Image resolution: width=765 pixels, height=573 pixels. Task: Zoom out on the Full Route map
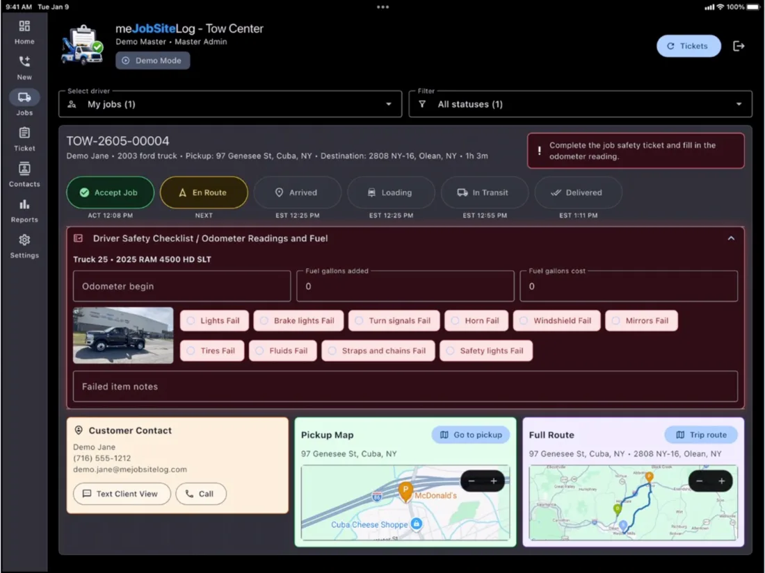[699, 481]
